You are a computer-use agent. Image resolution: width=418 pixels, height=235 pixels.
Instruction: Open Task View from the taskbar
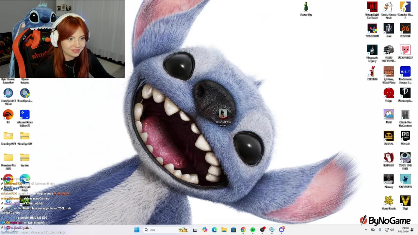click(195, 230)
